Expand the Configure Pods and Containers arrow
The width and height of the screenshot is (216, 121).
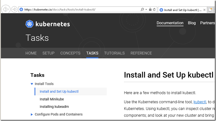pos(32,115)
